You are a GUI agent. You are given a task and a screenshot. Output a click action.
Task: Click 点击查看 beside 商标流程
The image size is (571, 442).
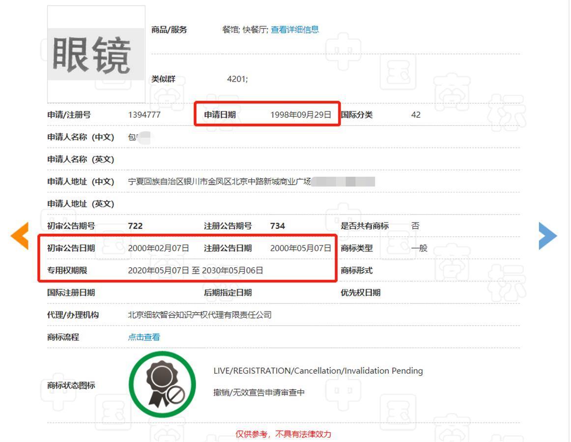coord(144,337)
